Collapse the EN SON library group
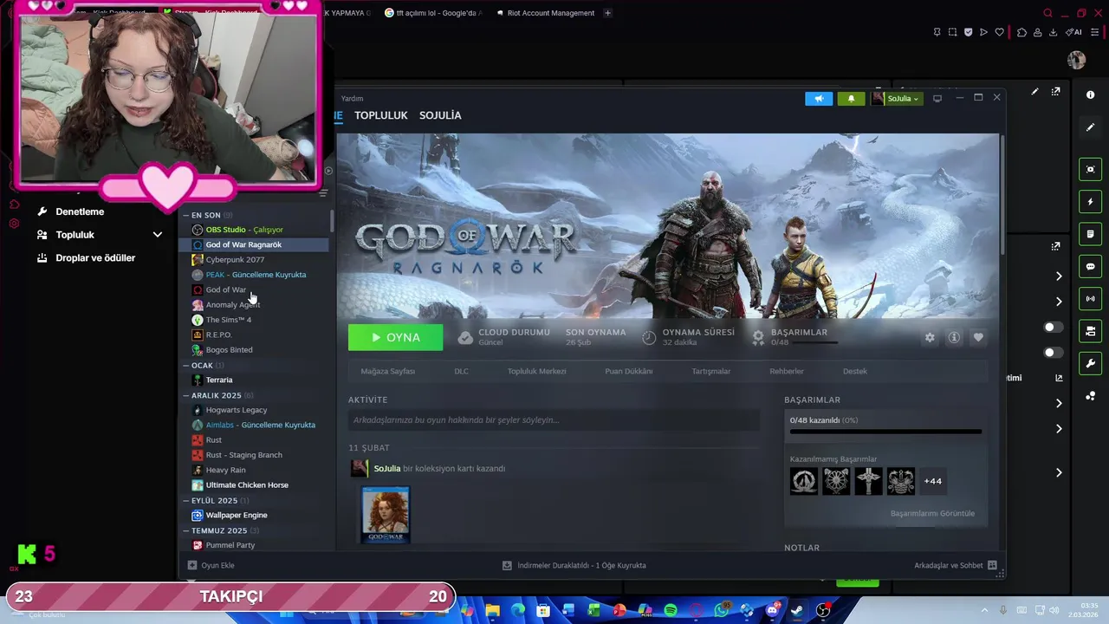1109x624 pixels. 185,215
